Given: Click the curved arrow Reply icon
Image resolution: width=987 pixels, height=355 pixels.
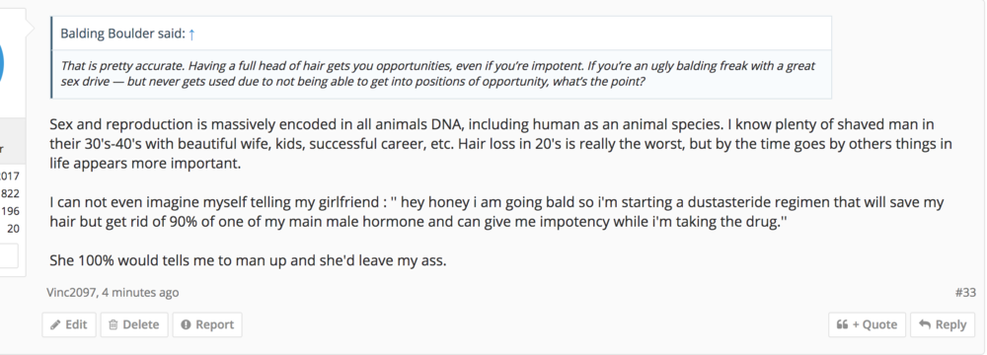Looking at the screenshot, I should tap(925, 324).
